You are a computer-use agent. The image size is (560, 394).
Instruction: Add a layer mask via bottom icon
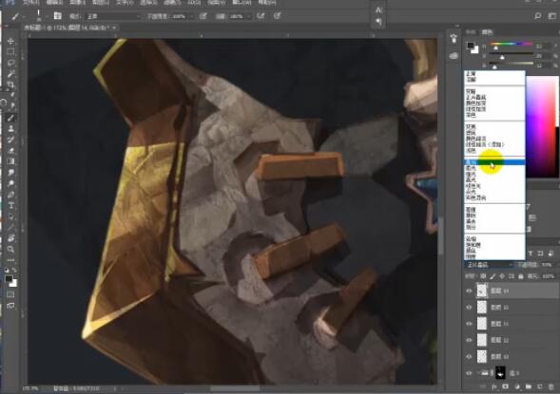coord(506,386)
